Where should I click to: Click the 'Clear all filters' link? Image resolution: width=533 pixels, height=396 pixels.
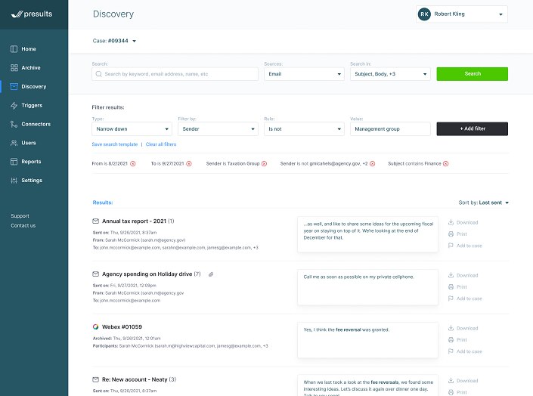click(161, 144)
